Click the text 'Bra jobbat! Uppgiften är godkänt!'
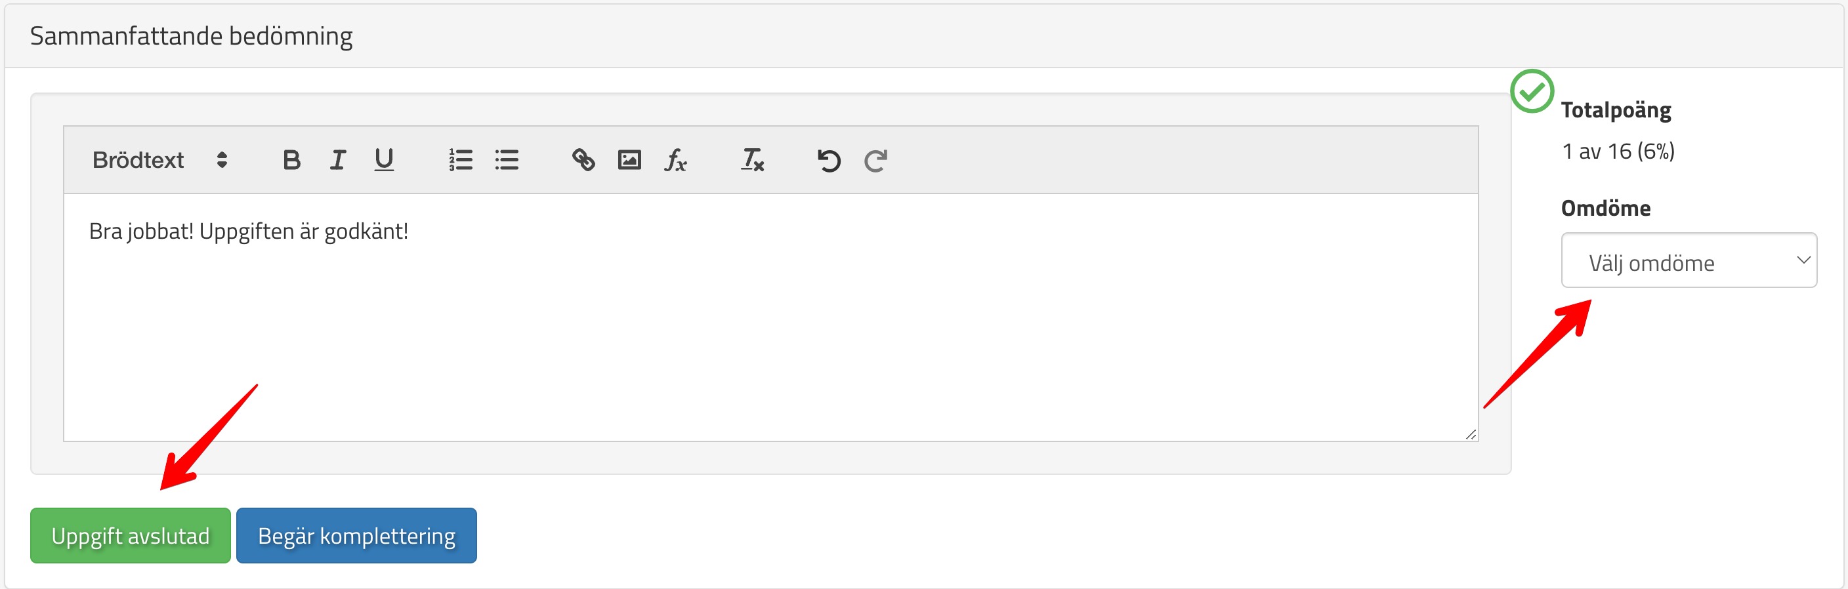1848x589 pixels. point(248,232)
